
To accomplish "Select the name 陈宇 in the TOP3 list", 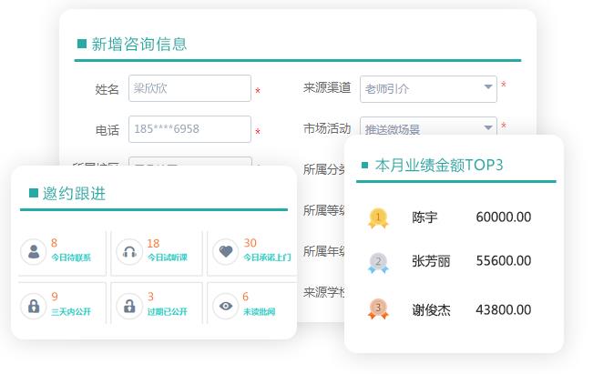I will tap(424, 217).
